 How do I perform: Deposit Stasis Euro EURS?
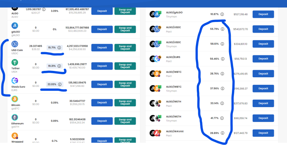102,84
